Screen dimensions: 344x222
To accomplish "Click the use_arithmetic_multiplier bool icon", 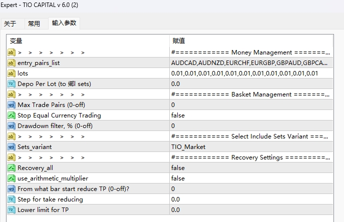I will [11, 178].
